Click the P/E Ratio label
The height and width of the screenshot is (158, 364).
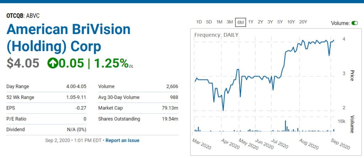tap(16, 119)
